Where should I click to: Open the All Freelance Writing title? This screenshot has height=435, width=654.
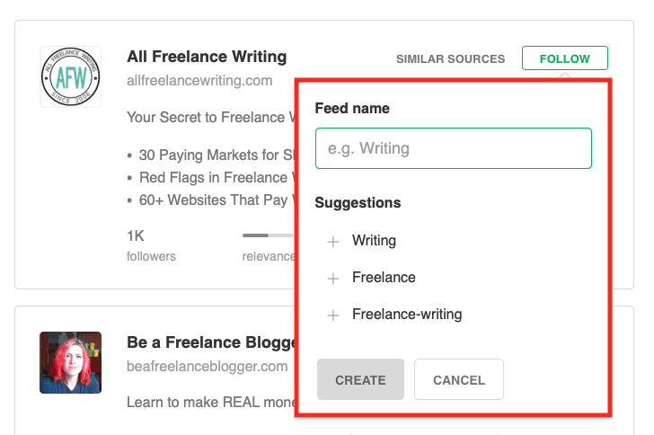pyautogui.click(x=207, y=58)
